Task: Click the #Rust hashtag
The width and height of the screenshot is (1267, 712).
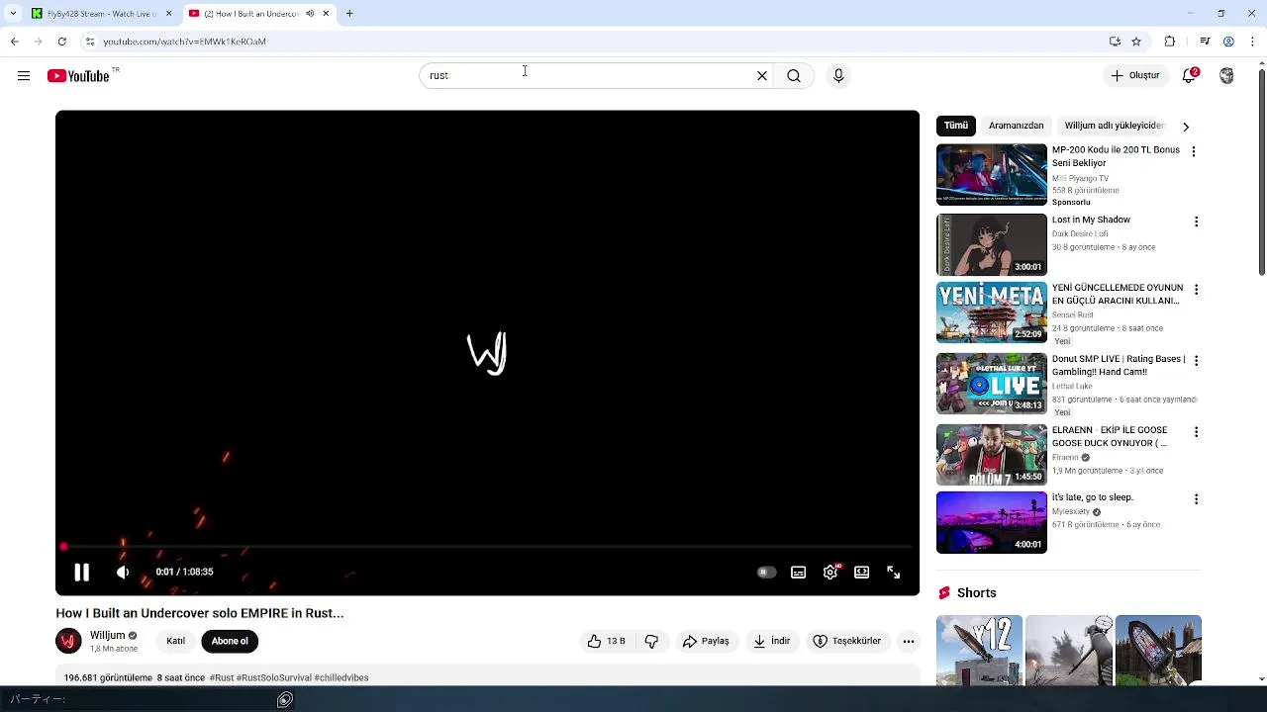Action: (x=222, y=677)
